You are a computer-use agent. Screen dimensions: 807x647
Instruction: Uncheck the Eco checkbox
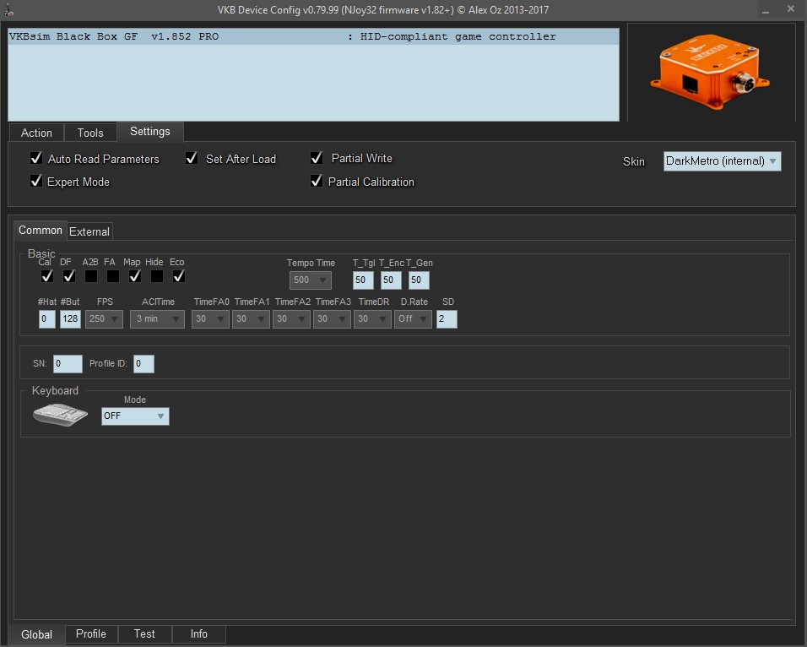(x=179, y=277)
